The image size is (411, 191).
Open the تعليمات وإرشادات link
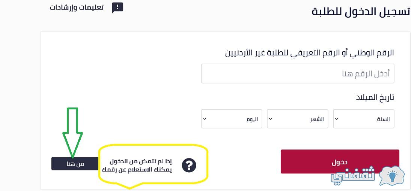coord(77,7)
